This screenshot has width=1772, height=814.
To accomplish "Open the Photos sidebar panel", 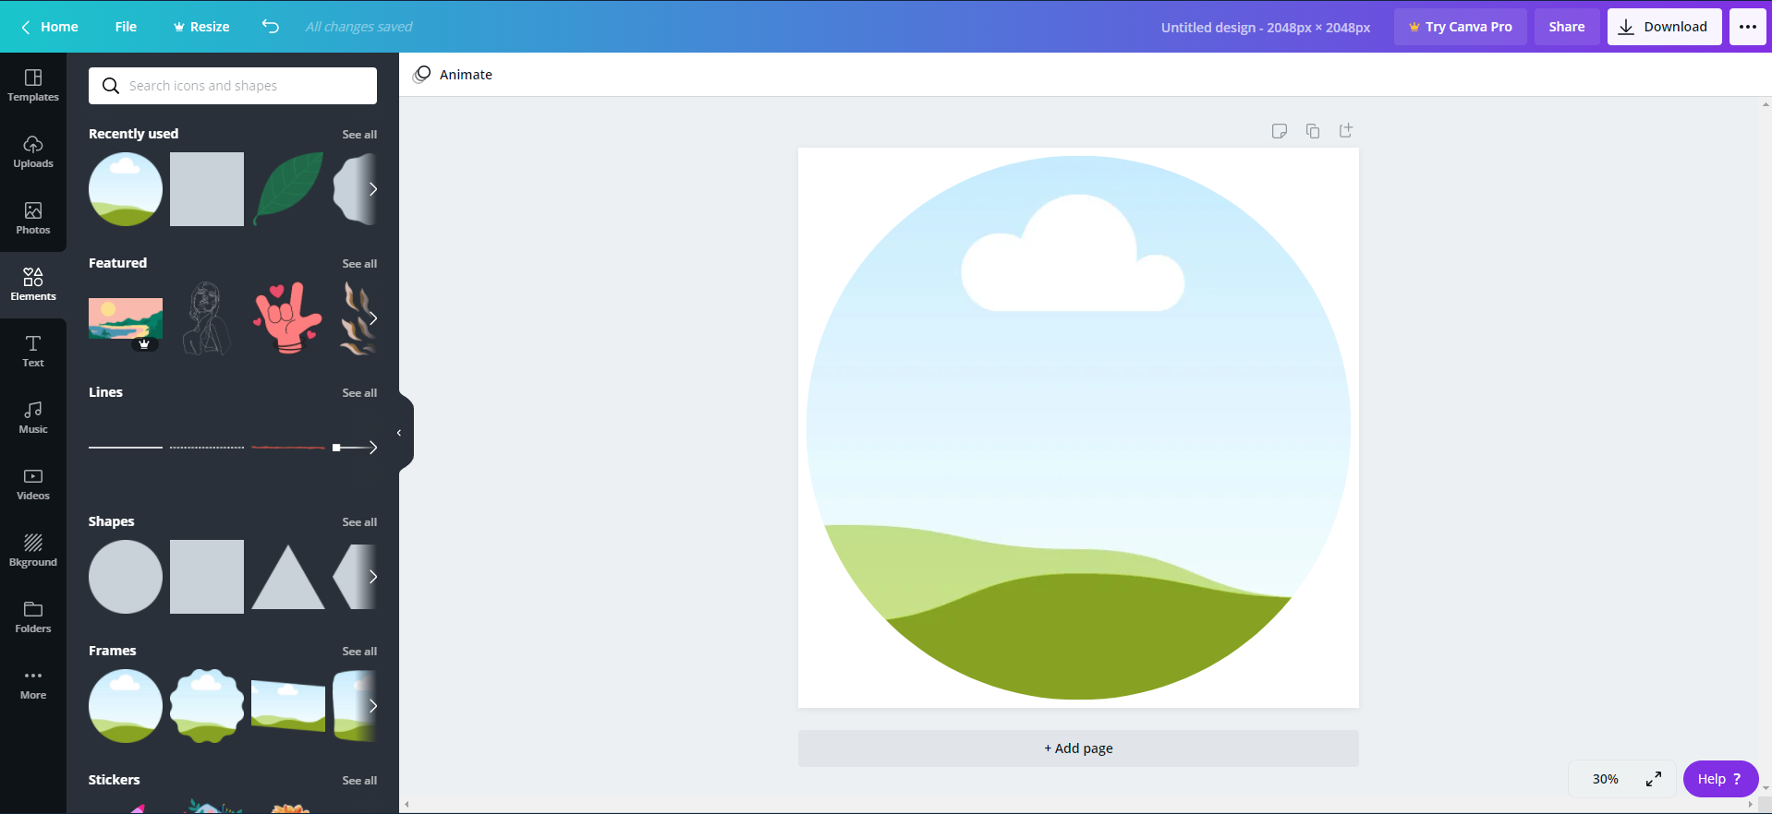I will pos(33,219).
